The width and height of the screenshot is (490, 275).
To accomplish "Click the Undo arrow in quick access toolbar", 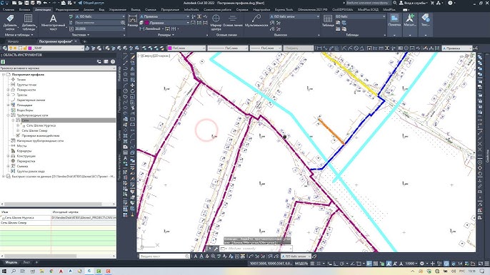I will (x=45, y=3).
